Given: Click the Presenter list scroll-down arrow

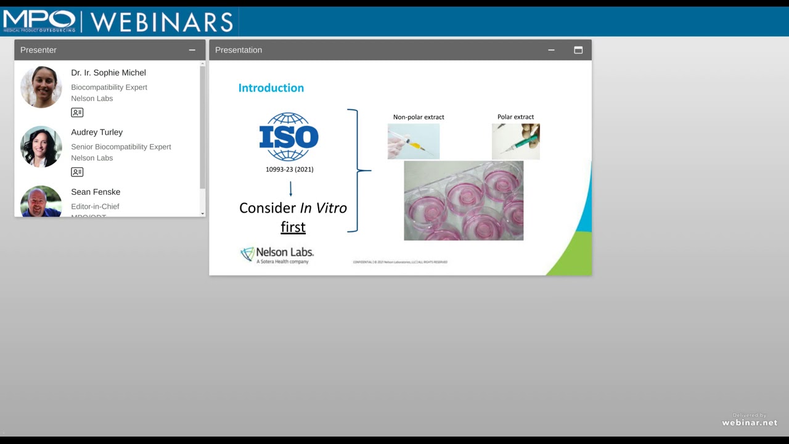Looking at the screenshot, I should click(202, 213).
